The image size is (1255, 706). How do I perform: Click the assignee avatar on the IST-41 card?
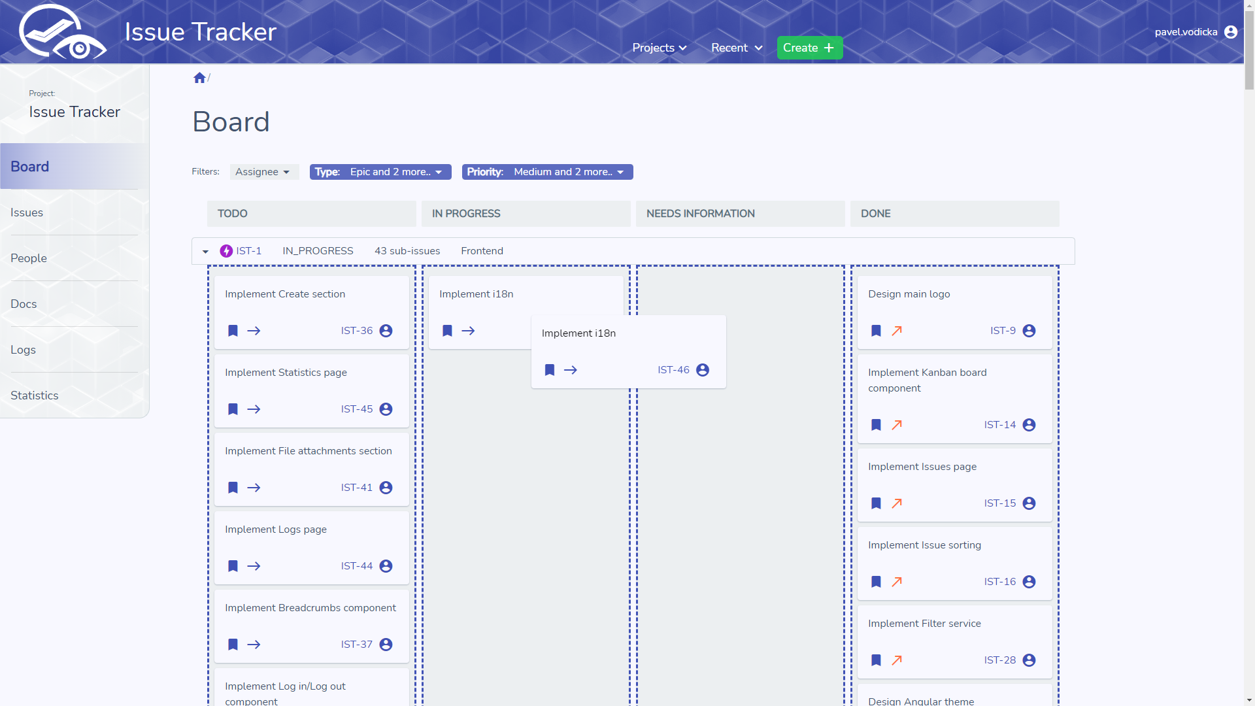386,488
